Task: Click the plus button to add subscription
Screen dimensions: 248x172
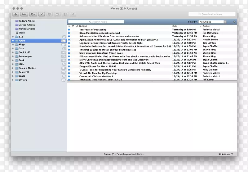Action: point(16,14)
